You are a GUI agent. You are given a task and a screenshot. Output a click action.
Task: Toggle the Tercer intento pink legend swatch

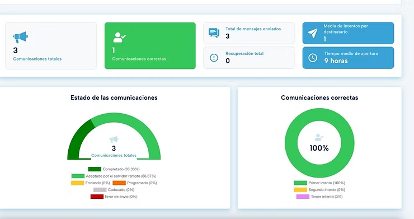[303, 197]
